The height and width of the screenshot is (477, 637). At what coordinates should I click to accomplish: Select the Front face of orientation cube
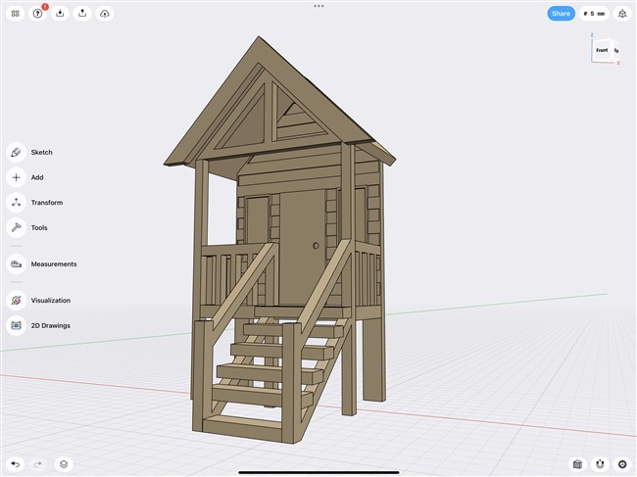click(602, 50)
